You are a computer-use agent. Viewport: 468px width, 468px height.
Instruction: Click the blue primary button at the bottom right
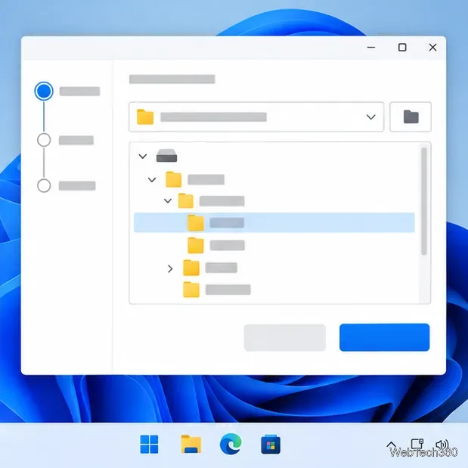[384, 337]
